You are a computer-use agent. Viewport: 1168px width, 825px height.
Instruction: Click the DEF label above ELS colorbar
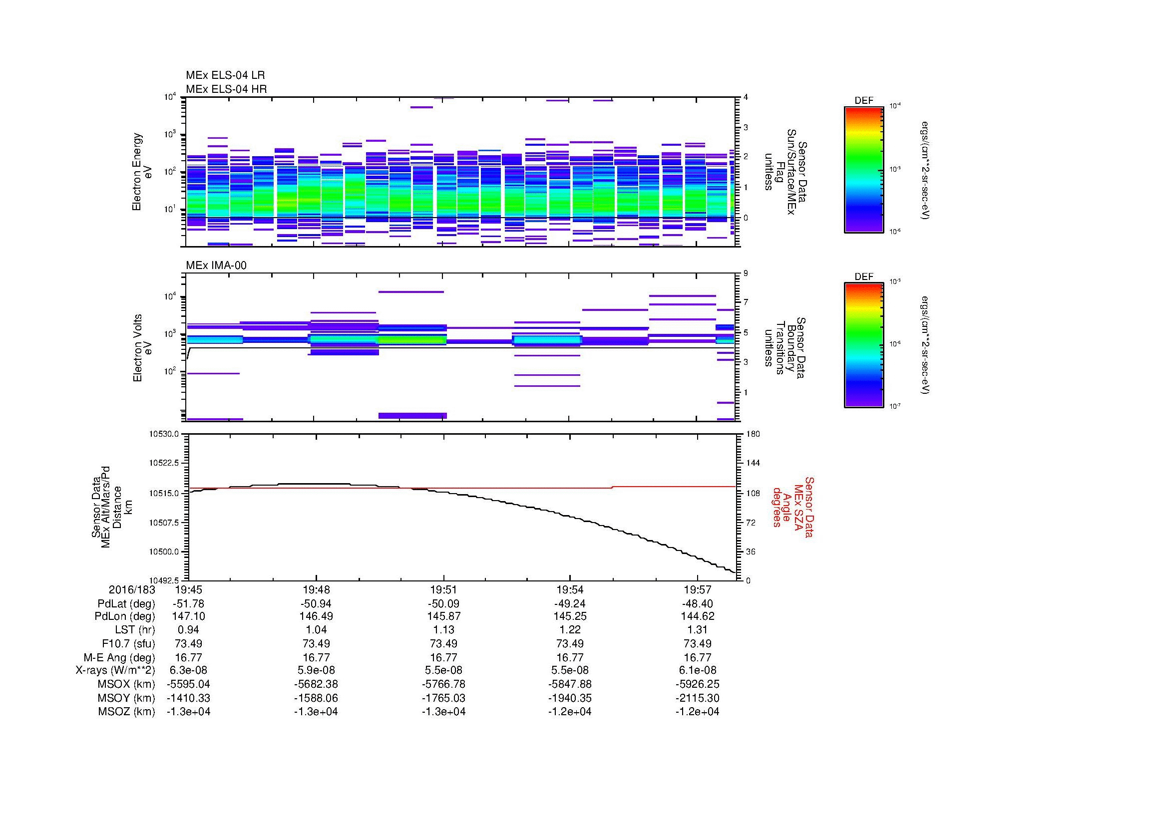point(864,101)
